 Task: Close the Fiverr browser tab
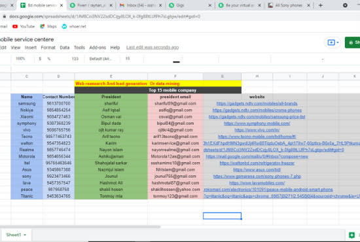click(x=111, y=5)
